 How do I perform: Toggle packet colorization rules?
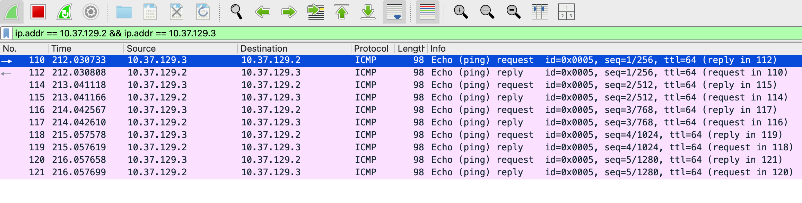click(x=427, y=12)
